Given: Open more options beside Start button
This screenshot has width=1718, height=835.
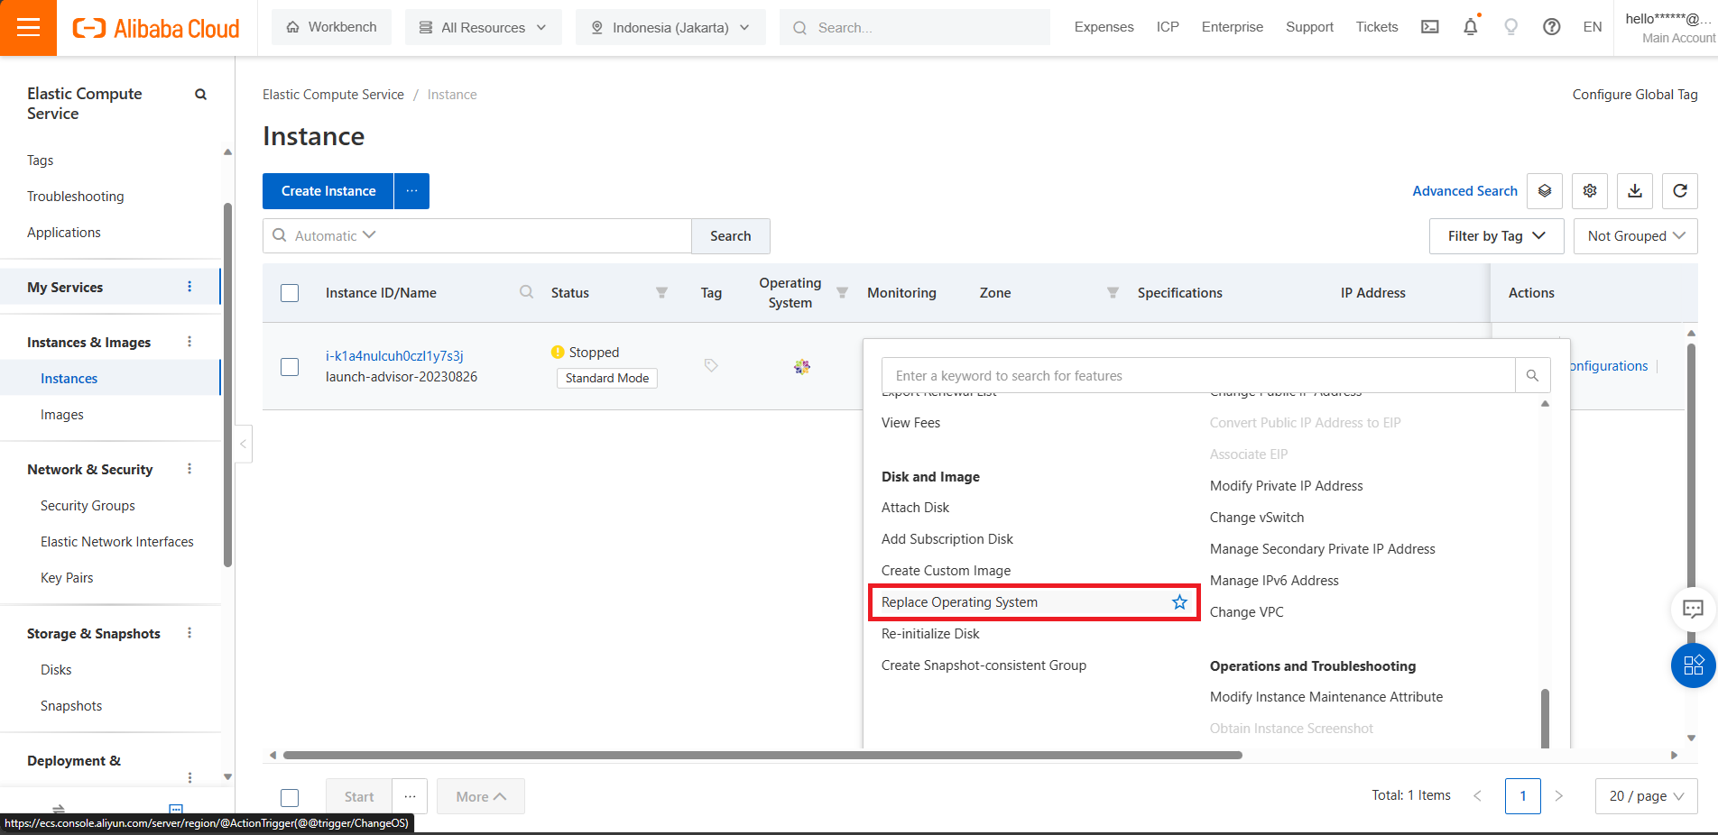Looking at the screenshot, I should [410, 796].
